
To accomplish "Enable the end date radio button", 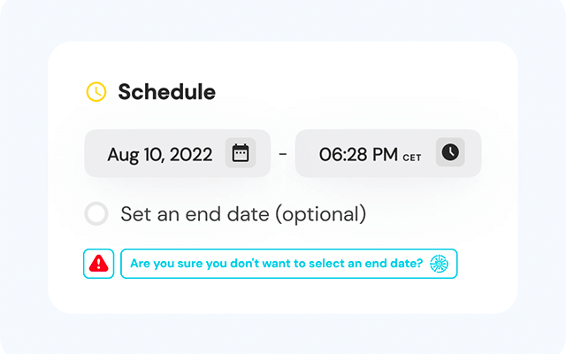I will [x=96, y=213].
